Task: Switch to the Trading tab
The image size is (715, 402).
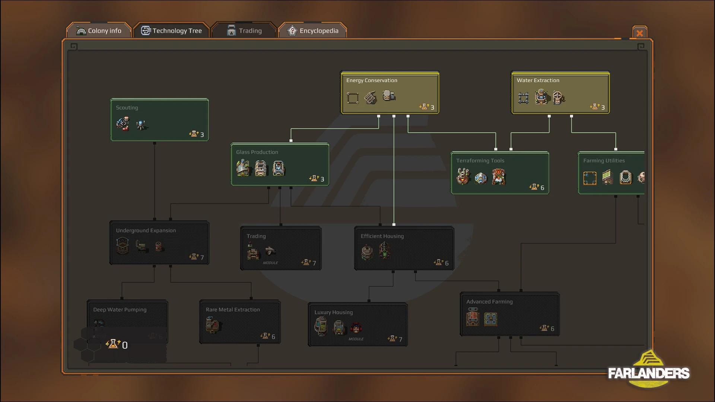Action: click(244, 31)
